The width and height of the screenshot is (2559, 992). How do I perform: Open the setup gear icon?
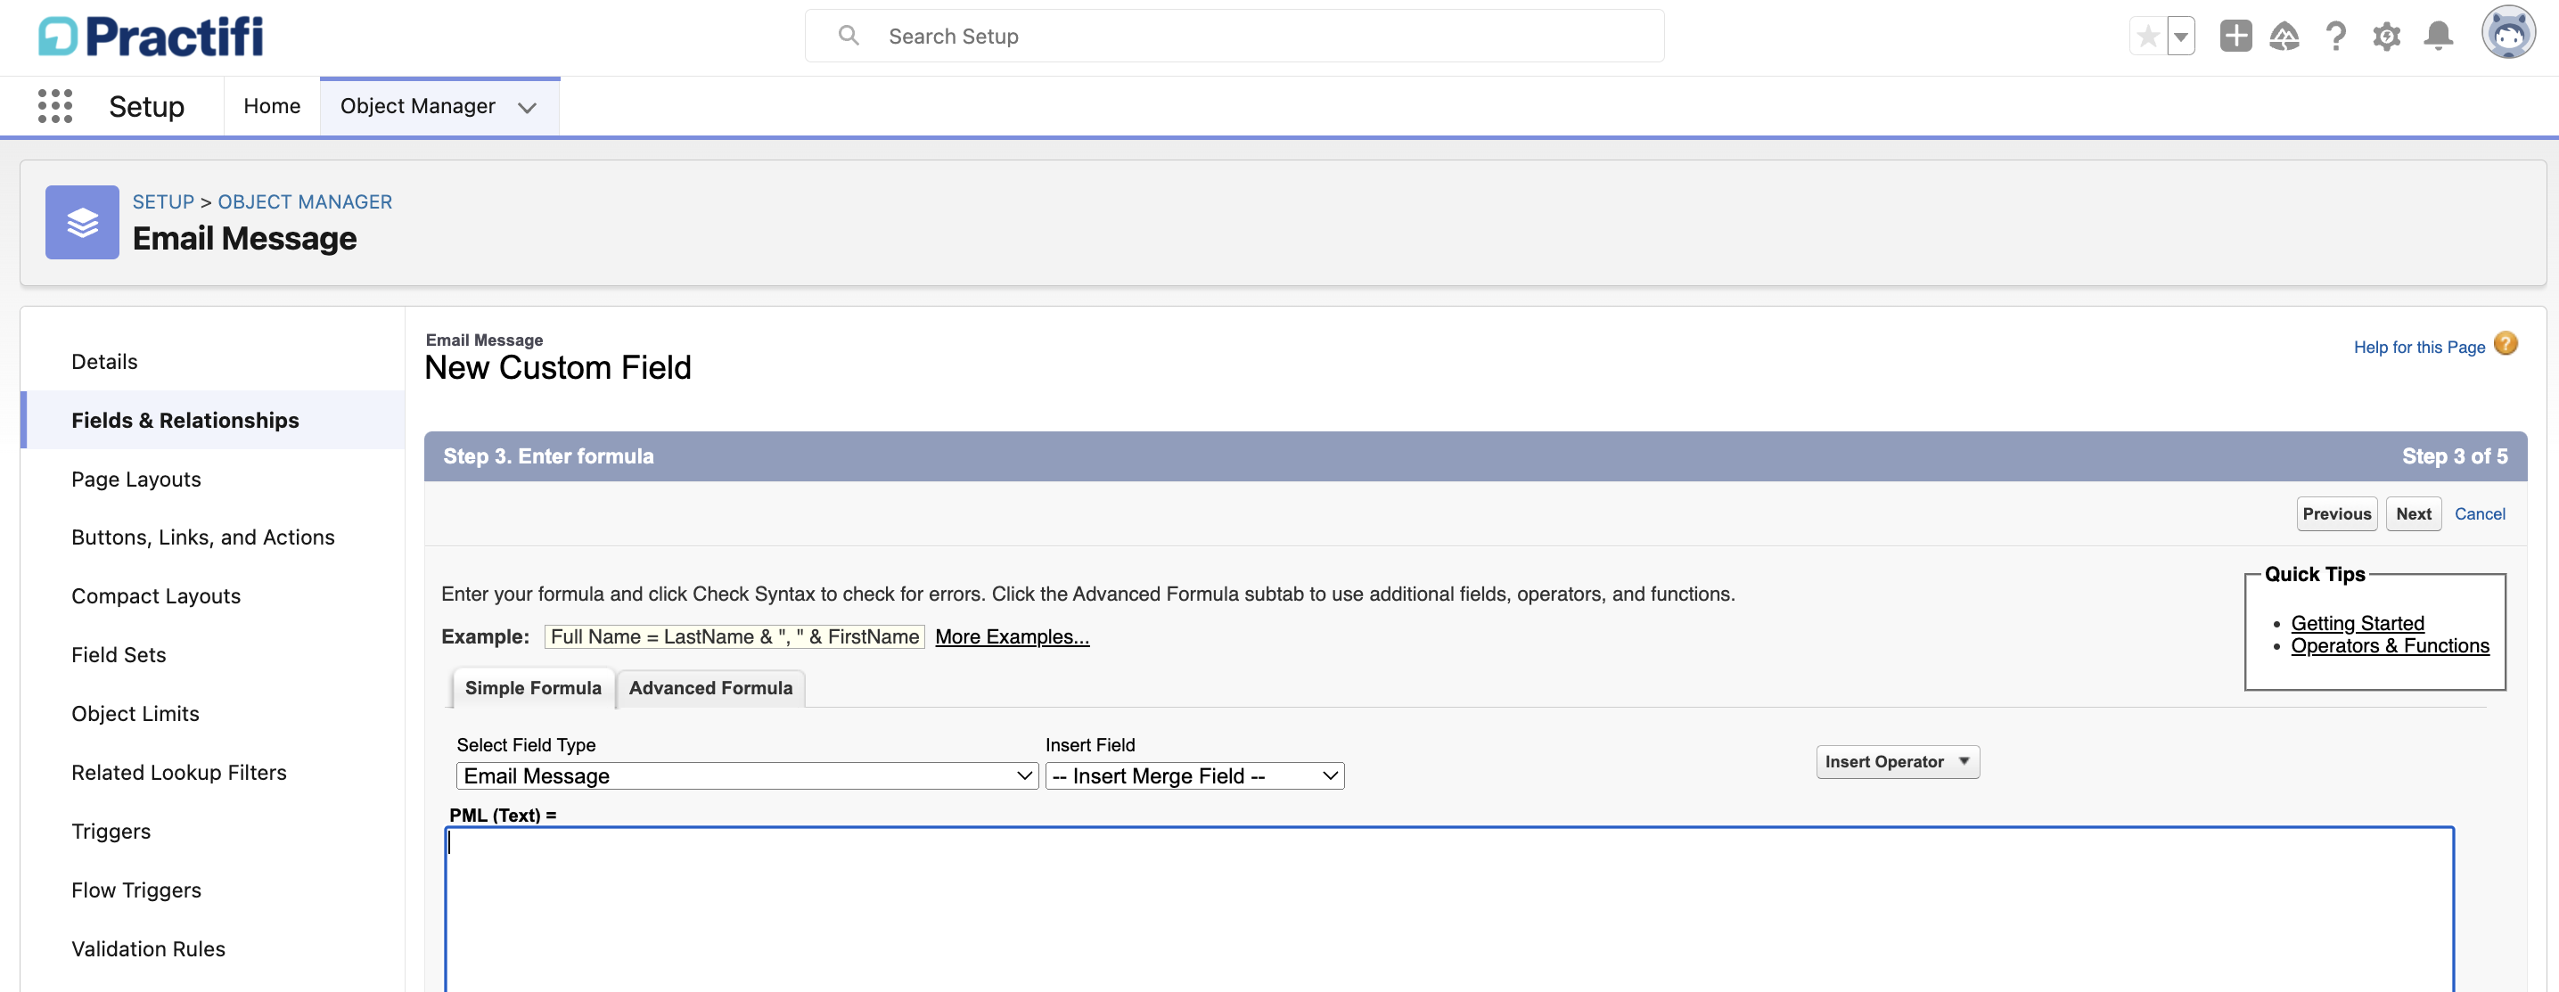(x=2386, y=37)
